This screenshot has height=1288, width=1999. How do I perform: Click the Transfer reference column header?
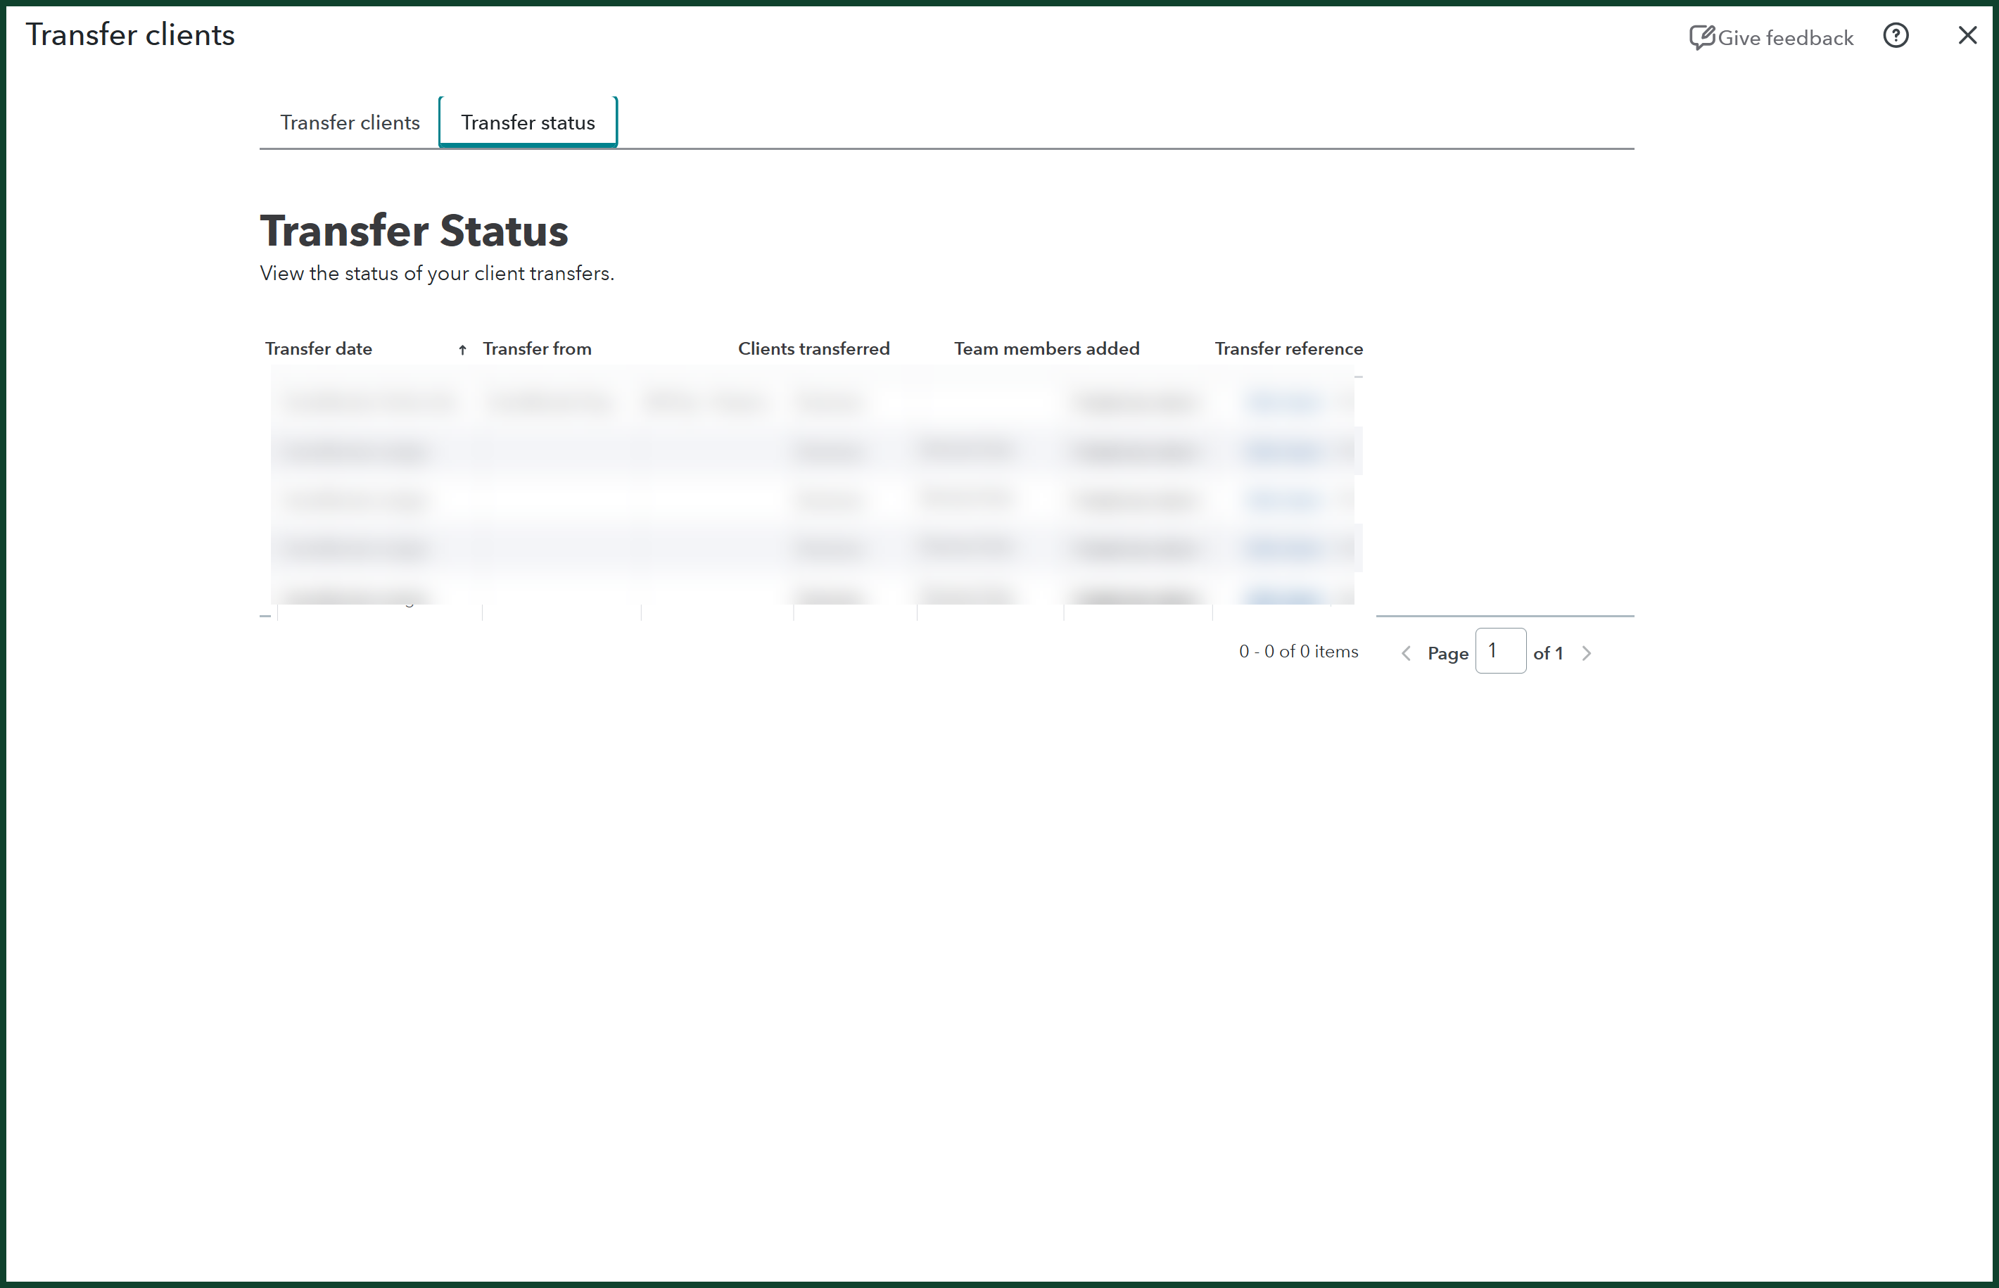(x=1288, y=349)
